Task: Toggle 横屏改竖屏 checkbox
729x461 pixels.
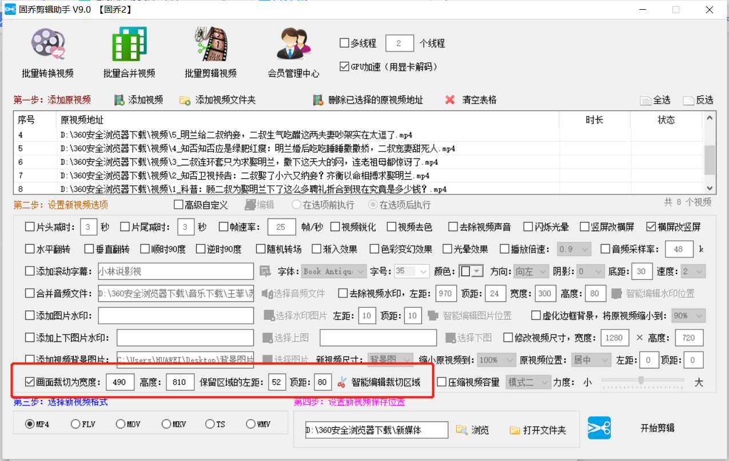Action: point(651,227)
